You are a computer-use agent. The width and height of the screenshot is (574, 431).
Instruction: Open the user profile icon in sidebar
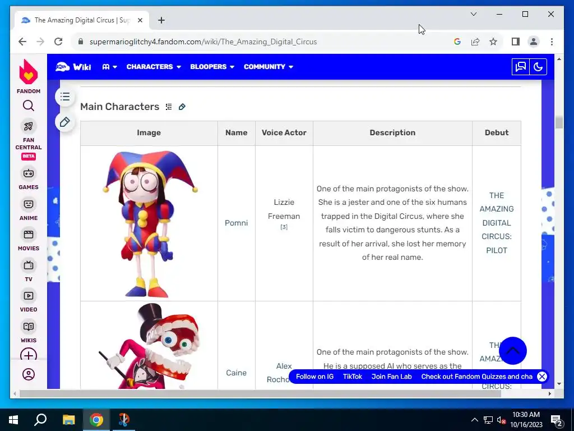[29, 374]
